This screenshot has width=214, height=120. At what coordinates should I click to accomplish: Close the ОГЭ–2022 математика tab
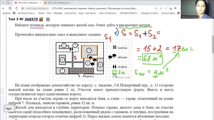click(40, 3)
